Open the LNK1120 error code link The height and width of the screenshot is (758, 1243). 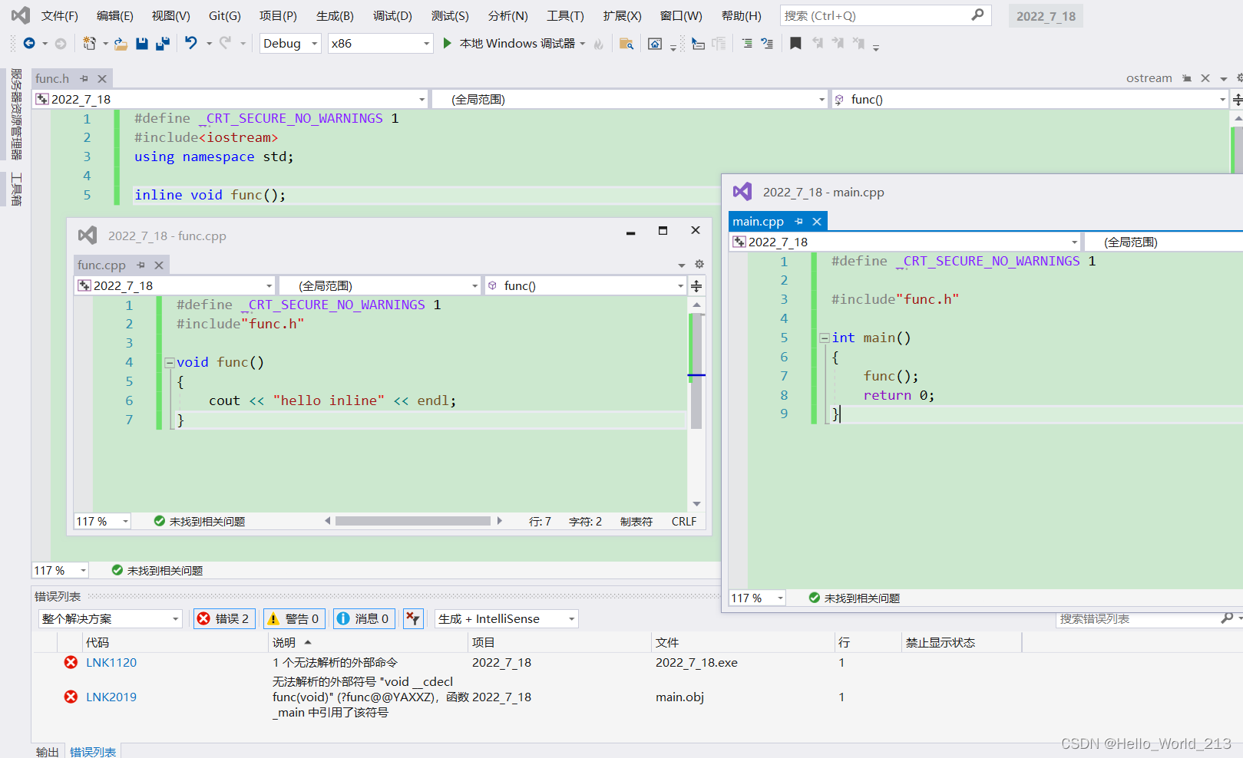point(111,662)
